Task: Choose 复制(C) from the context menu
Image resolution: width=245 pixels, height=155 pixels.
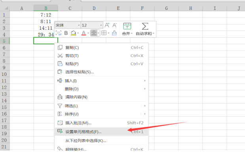Action: [x=101, y=47]
